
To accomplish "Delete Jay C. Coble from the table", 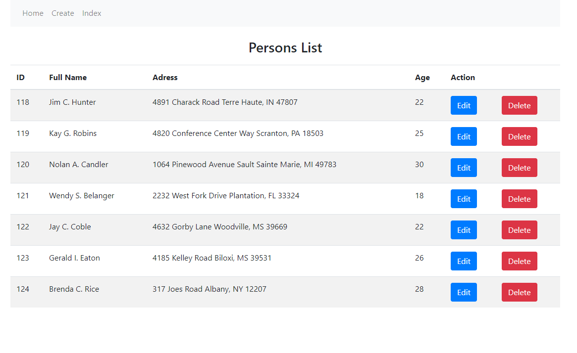I will click(x=519, y=229).
